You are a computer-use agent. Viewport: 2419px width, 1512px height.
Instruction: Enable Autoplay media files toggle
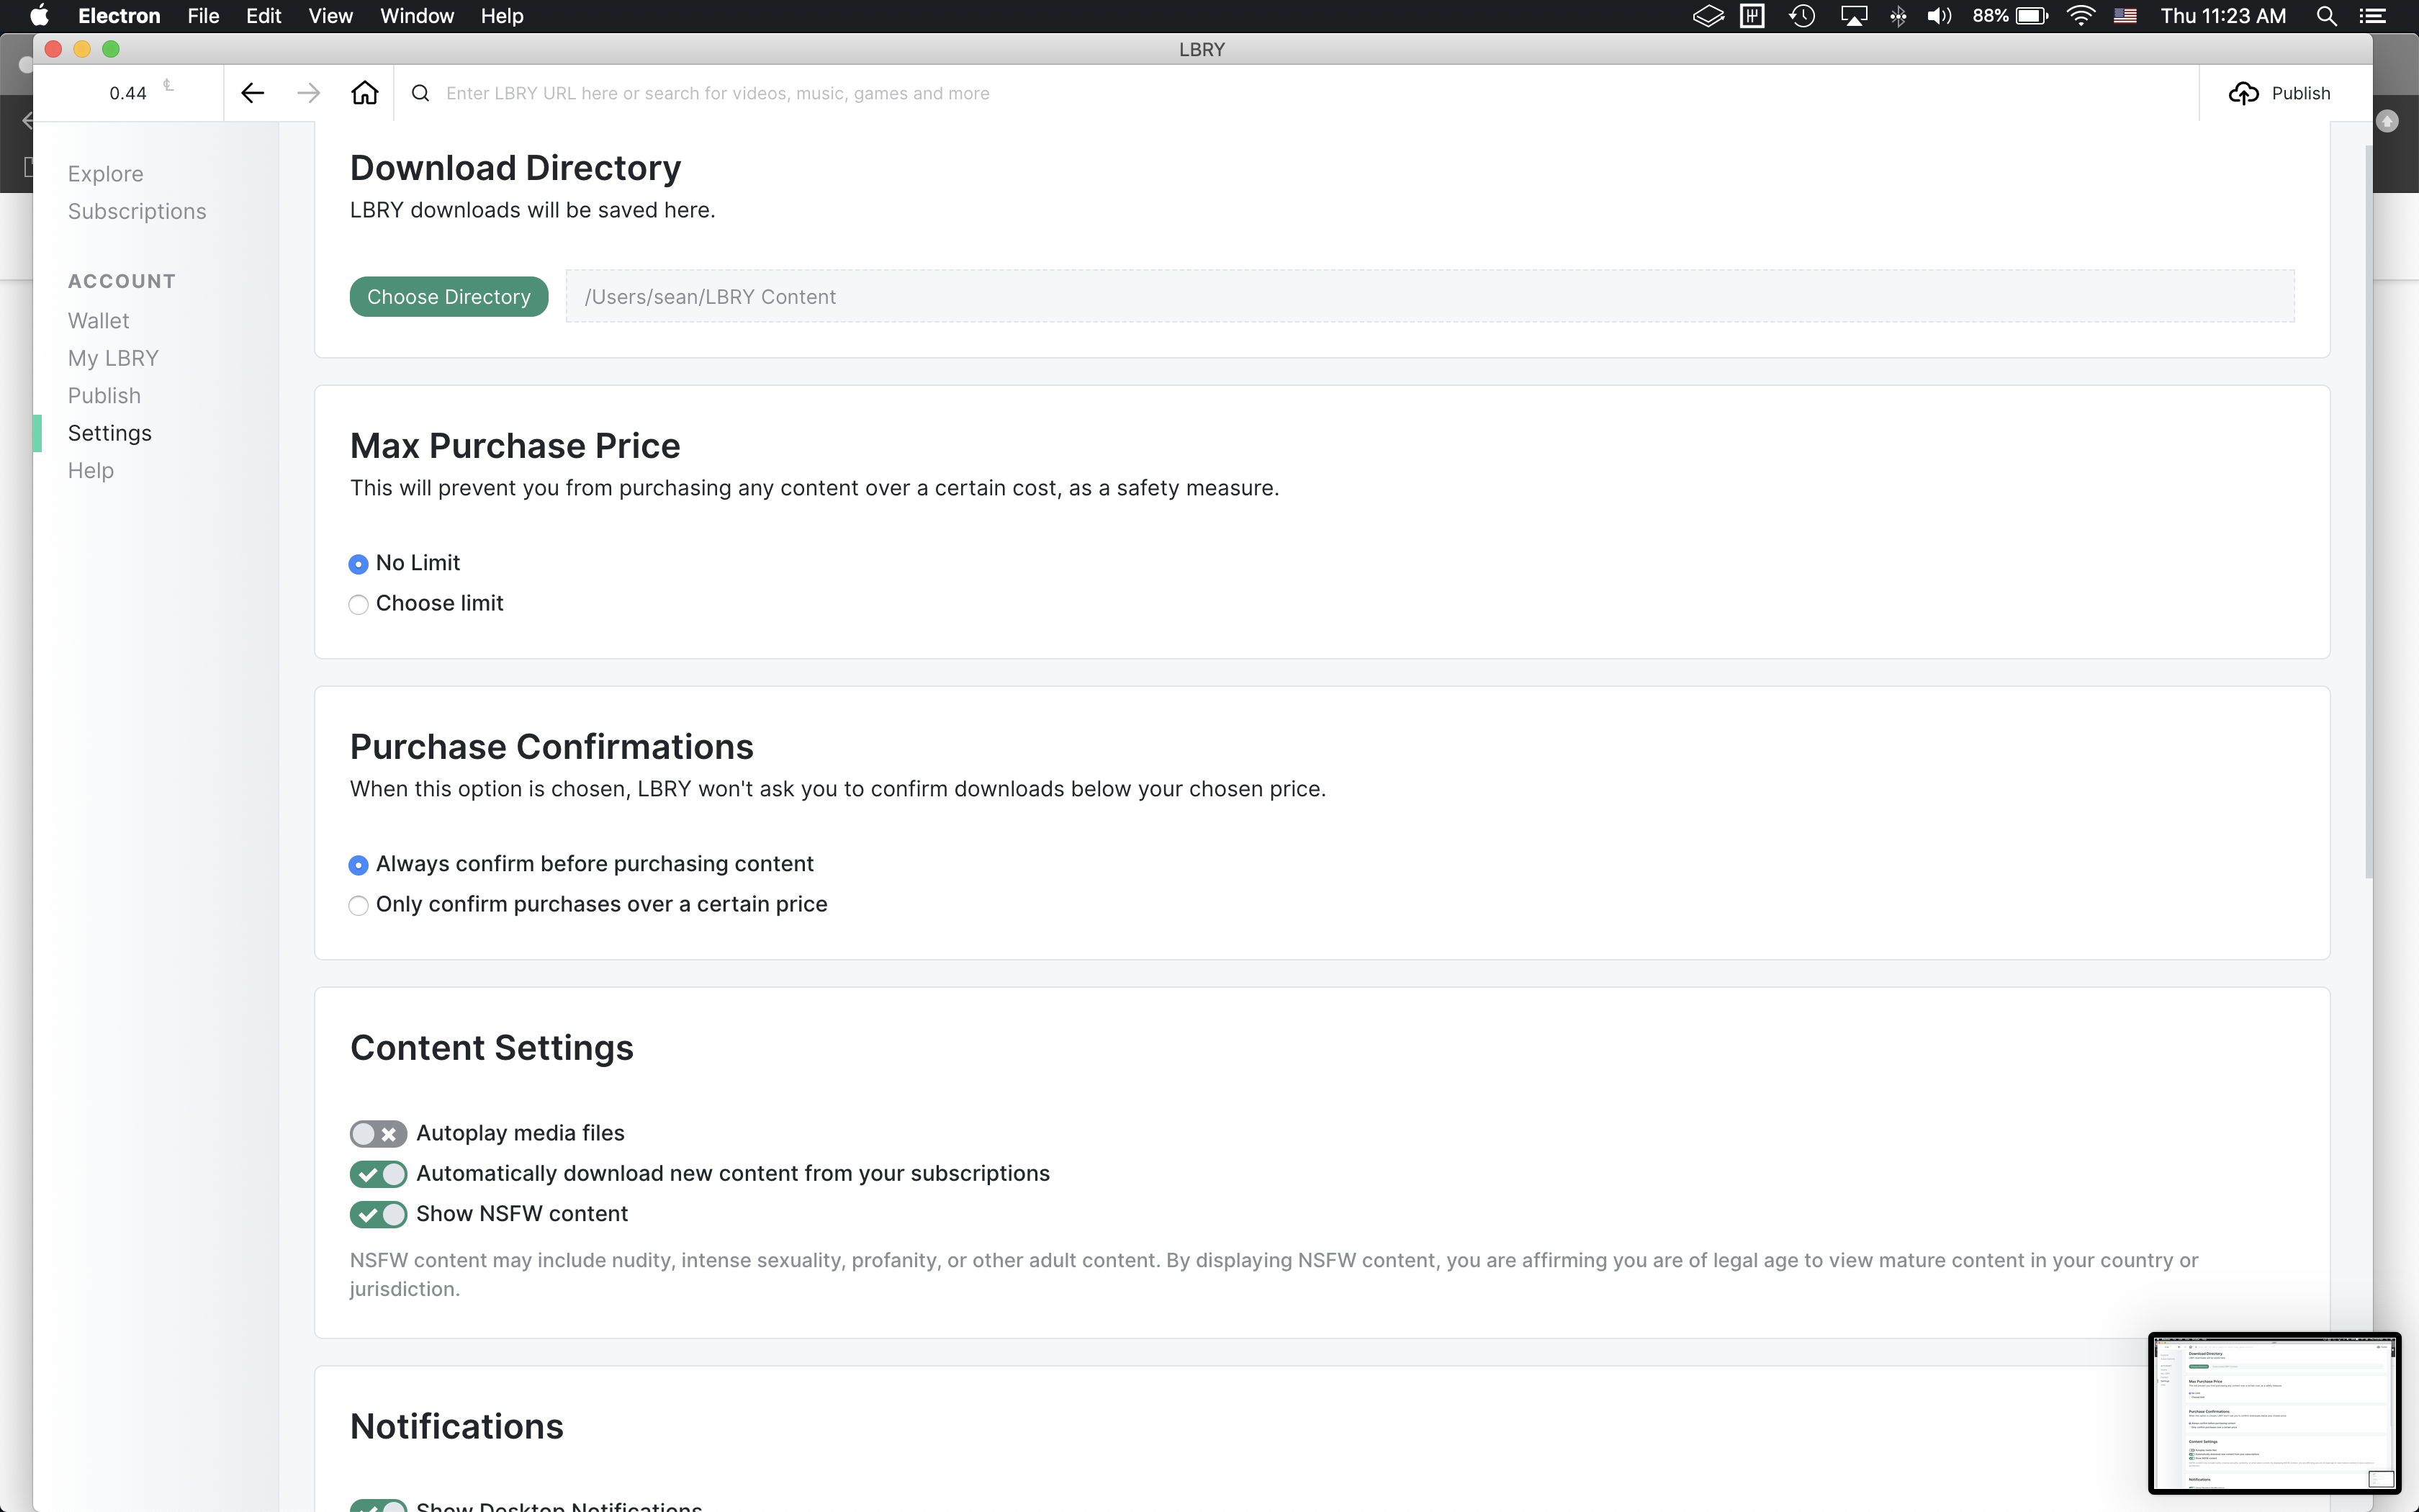point(378,1133)
